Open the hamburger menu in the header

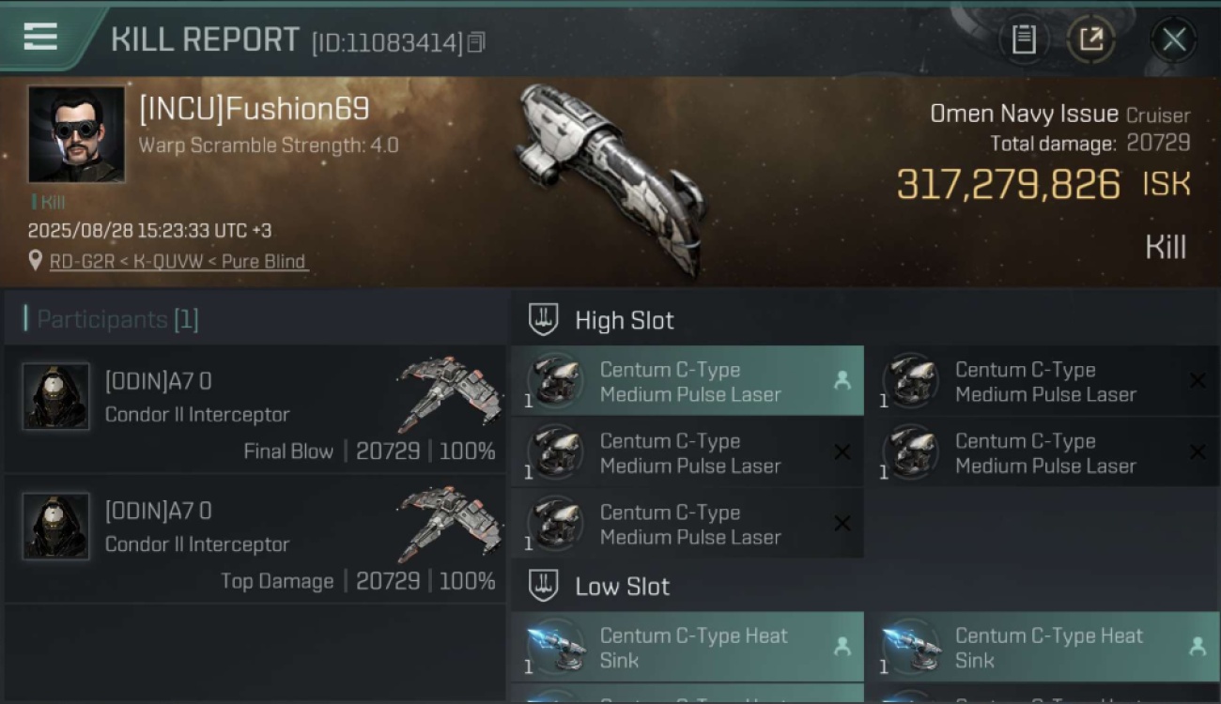point(40,38)
